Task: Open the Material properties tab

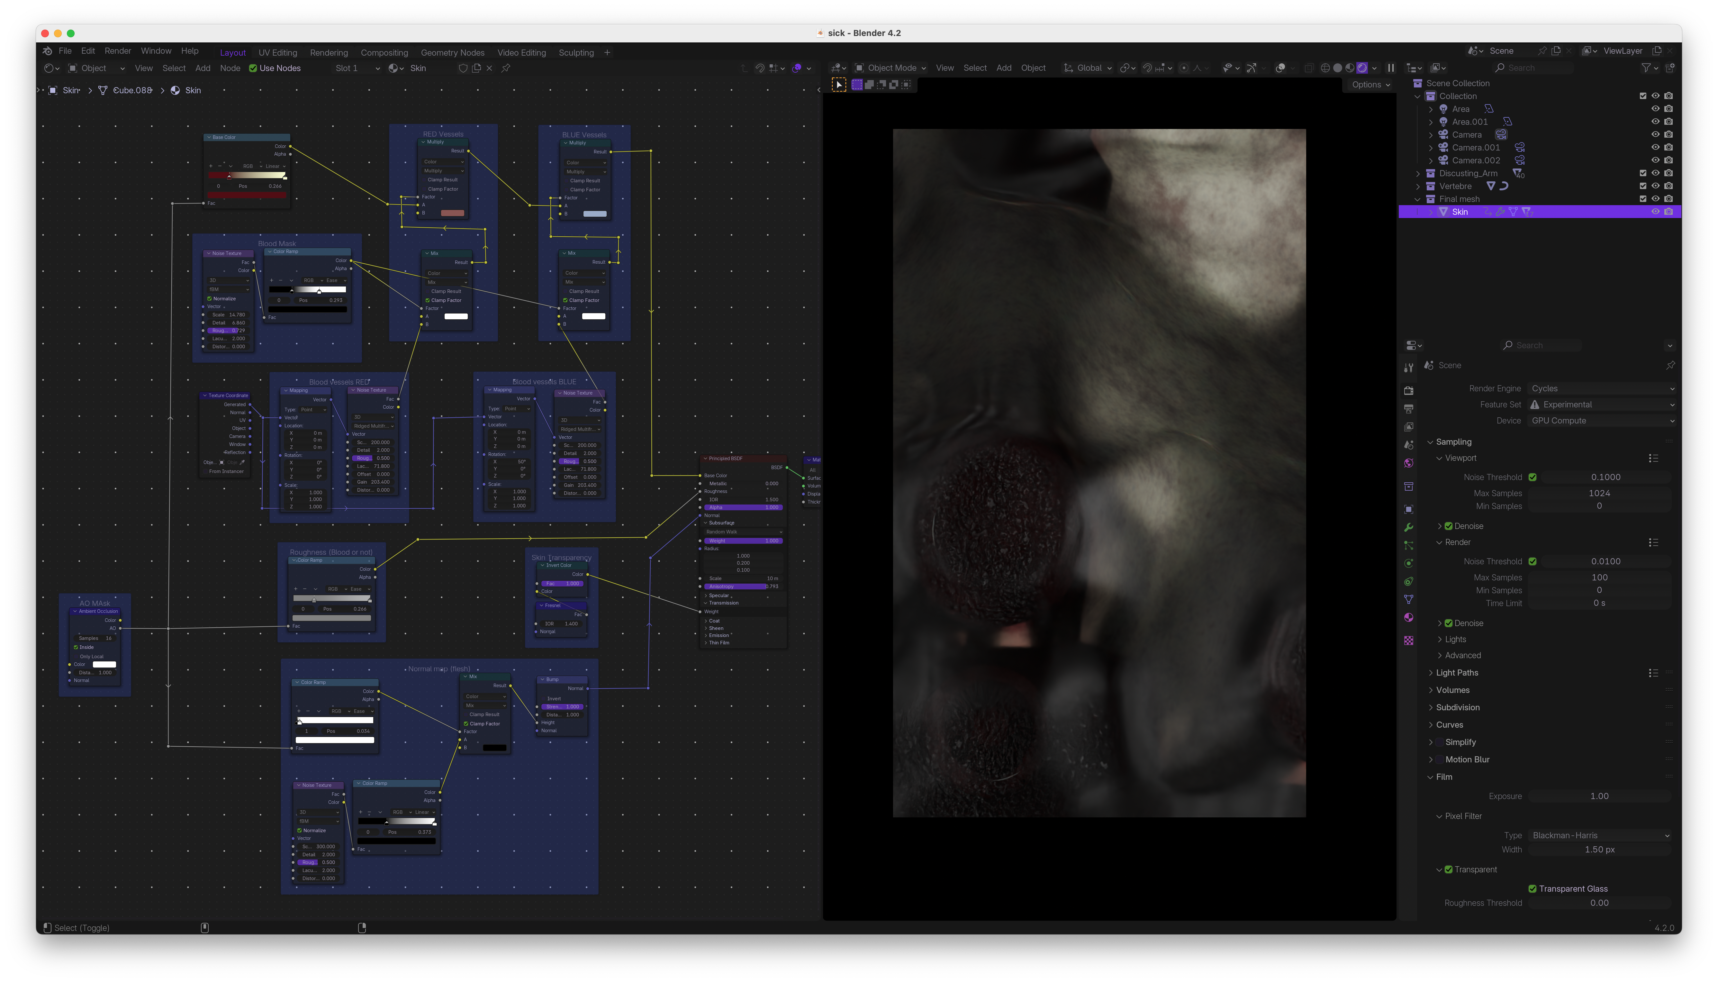Action: [x=1408, y=618]
